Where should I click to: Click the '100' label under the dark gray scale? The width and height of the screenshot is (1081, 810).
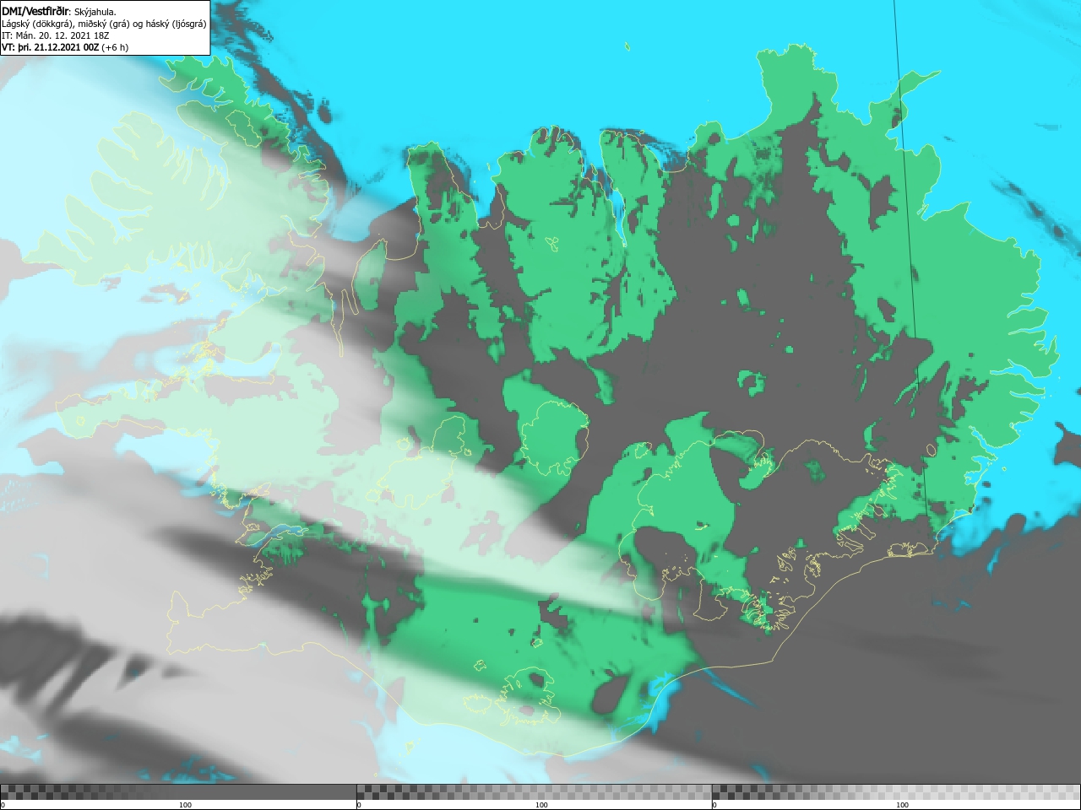[185, 805]
